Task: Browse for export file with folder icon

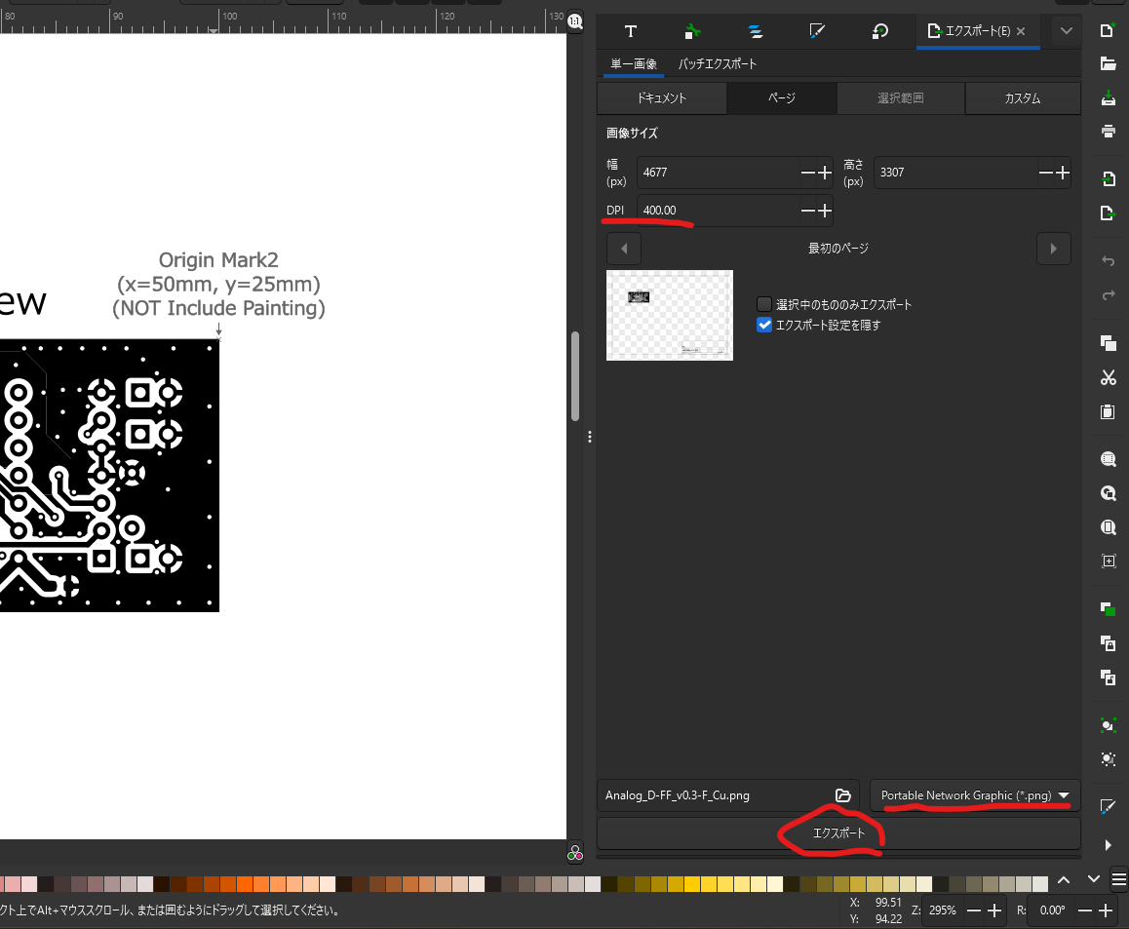Action: click(843, 795)
